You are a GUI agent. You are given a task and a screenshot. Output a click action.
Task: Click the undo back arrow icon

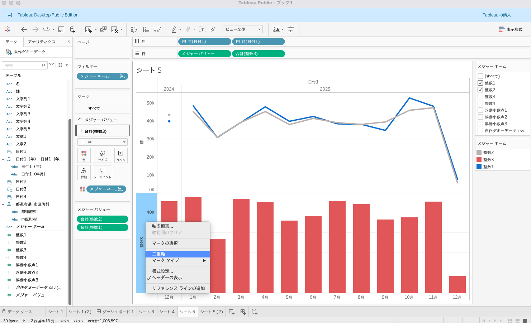click(24, 29)
